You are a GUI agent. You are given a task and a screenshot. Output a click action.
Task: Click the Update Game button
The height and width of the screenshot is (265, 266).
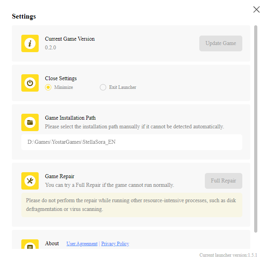pyautogui.click(x=221, y=43)
